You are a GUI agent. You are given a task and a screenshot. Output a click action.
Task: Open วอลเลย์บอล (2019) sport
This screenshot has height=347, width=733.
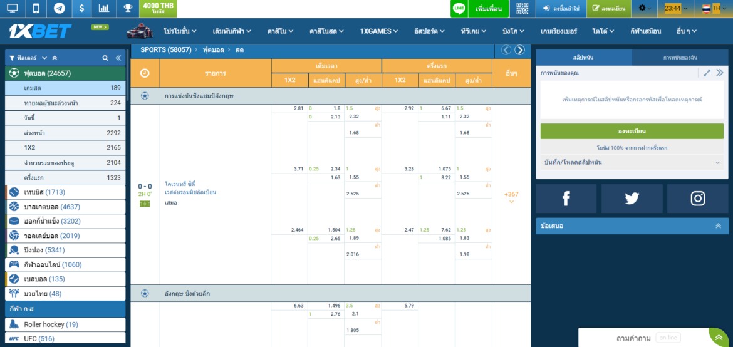pos(65,236)
